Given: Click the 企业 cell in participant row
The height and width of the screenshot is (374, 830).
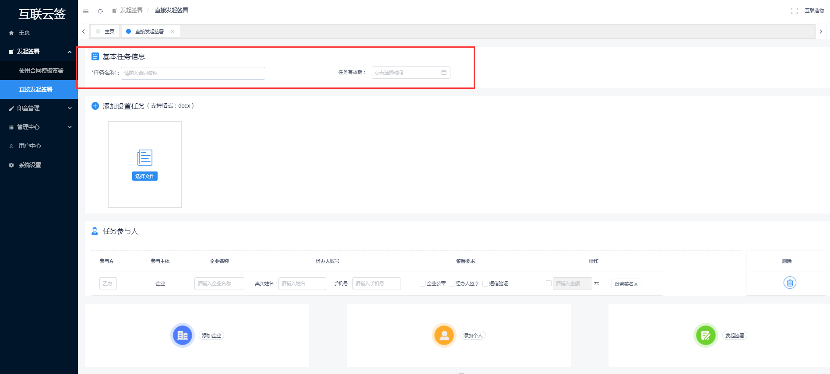Looking at the screenshot, I should coord(160,283).
